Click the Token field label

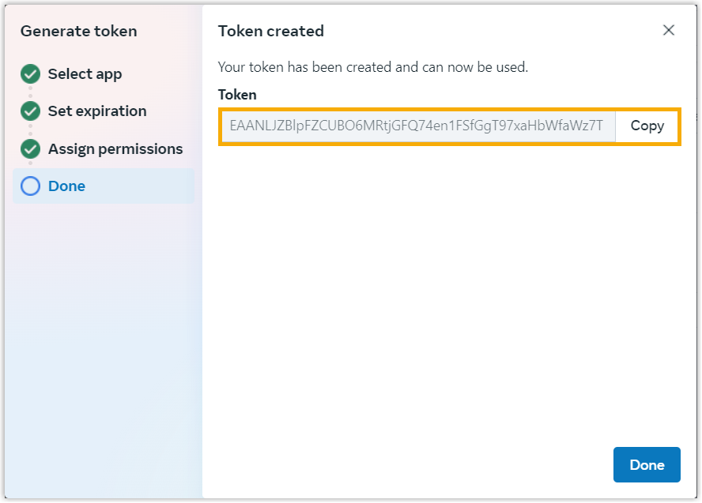(237, 95)
